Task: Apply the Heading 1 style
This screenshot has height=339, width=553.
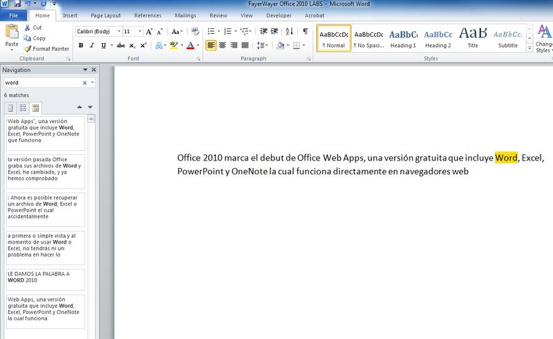Action: tap(403, 38)
